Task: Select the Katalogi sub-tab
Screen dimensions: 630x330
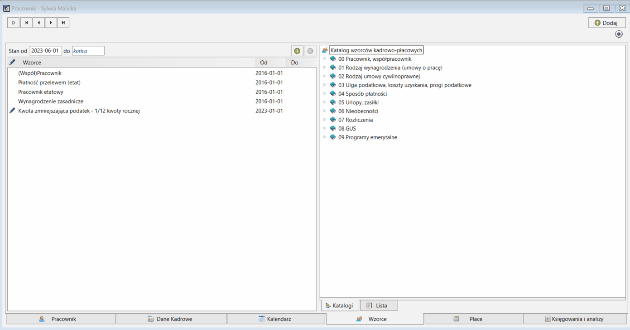Action: coord(340,306)
